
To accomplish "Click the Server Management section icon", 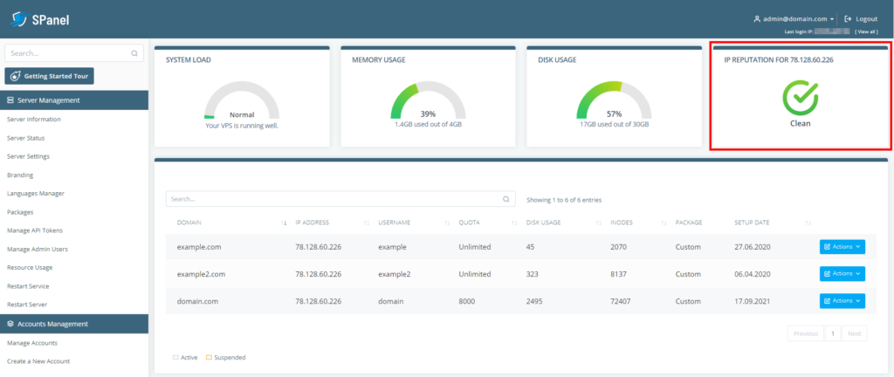I will (x=10, y=100).
